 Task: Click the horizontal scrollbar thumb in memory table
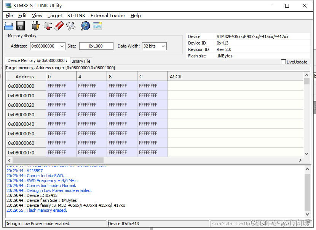[x=58, y=160]
